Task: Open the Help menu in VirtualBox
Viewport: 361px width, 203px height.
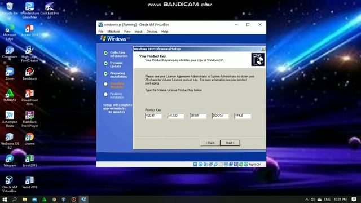Action: pos(165,32)
